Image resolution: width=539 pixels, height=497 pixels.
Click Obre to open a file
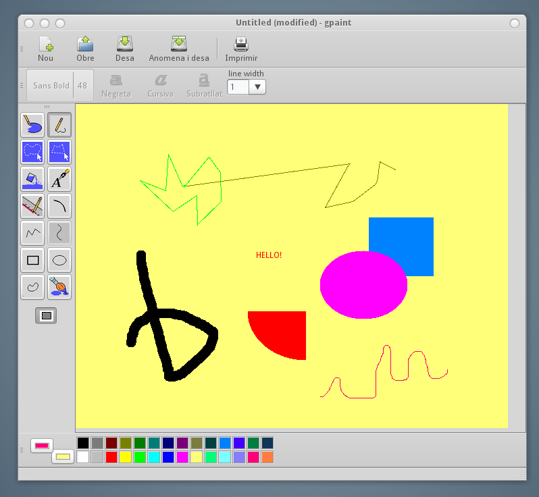85,49
